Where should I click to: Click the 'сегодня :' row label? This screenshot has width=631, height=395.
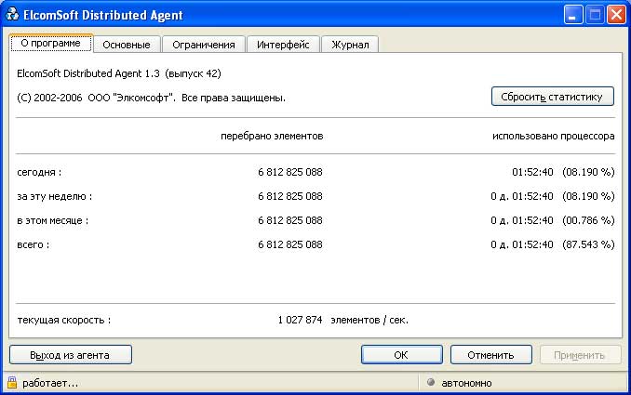[39, 172]
